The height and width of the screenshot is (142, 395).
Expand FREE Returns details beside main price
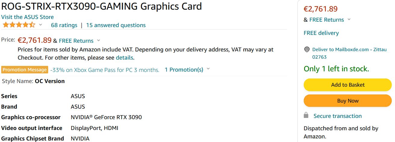pos(98,41)
